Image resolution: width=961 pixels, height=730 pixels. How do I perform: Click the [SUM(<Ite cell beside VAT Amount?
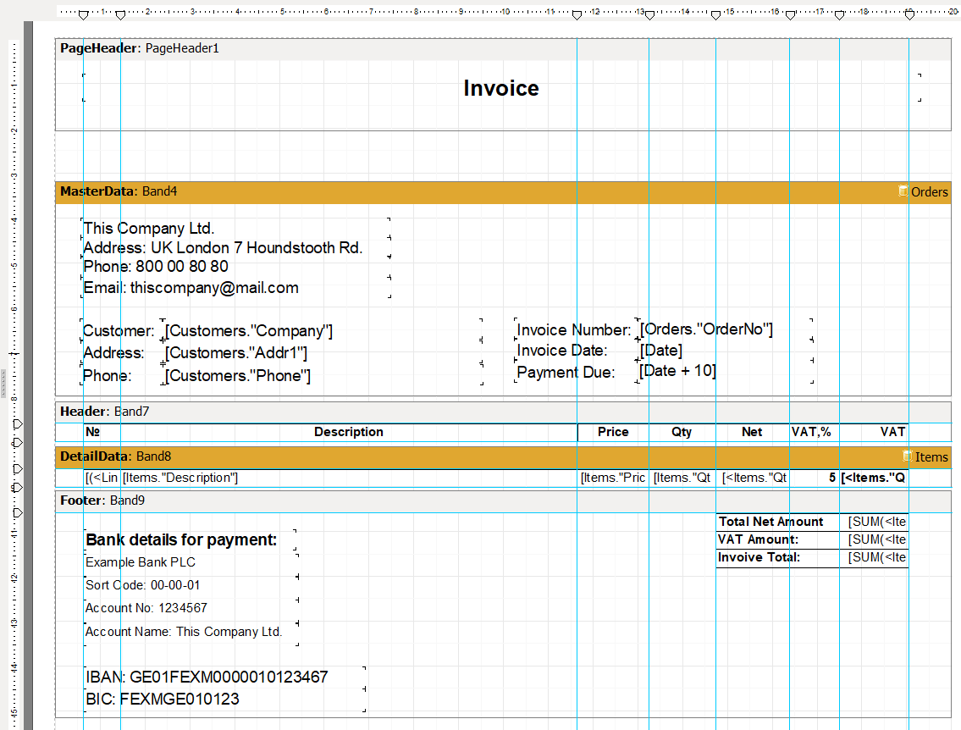[874, 540]
